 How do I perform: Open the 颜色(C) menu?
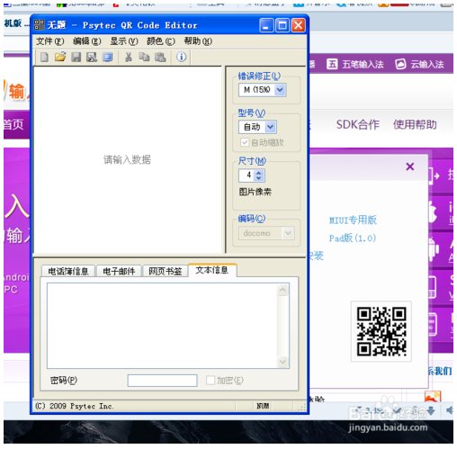[x=161, y=41]
